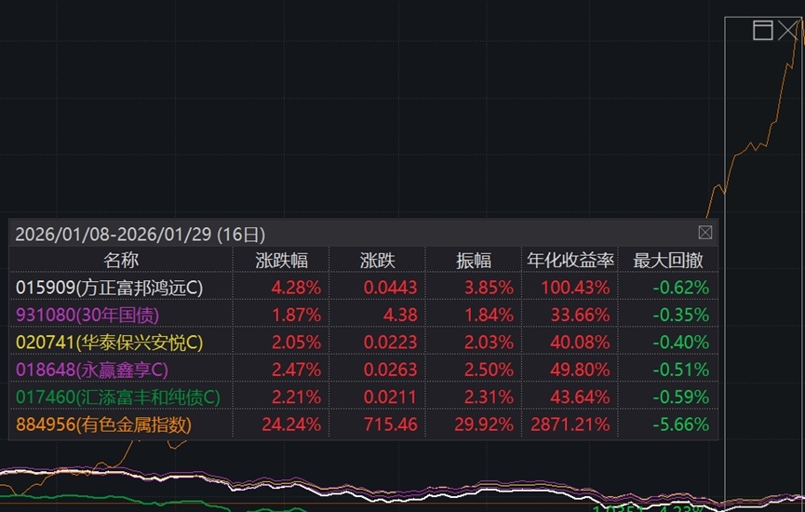Image resolution: width=805 pixels, height=512 pixels.
Task: Click 29.92% amplitude cell
Action: point(484,424)
